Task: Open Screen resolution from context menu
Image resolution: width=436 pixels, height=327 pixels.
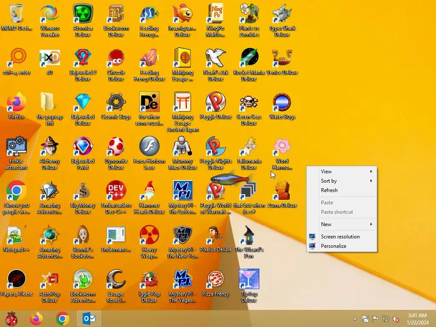Action: tap(342, 237)
